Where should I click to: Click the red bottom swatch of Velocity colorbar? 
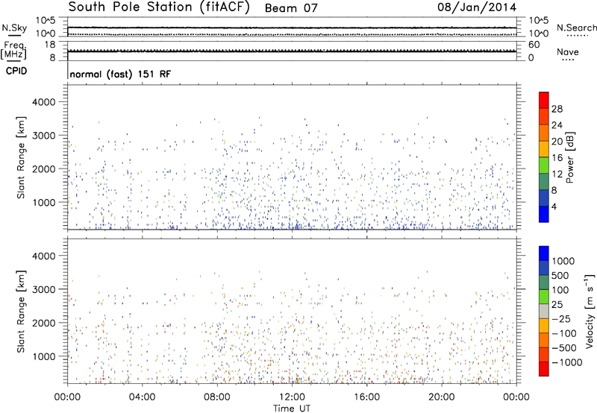(544, 369)
